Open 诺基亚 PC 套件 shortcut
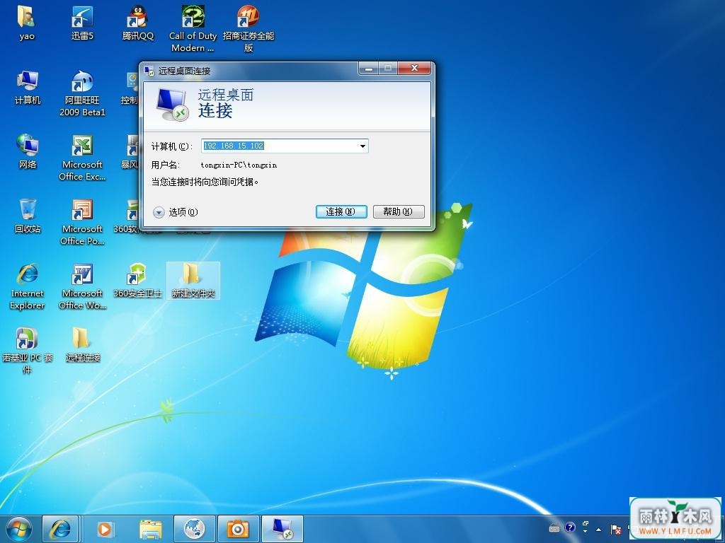This screenshot has height=543, width=725. click(28, 351)
